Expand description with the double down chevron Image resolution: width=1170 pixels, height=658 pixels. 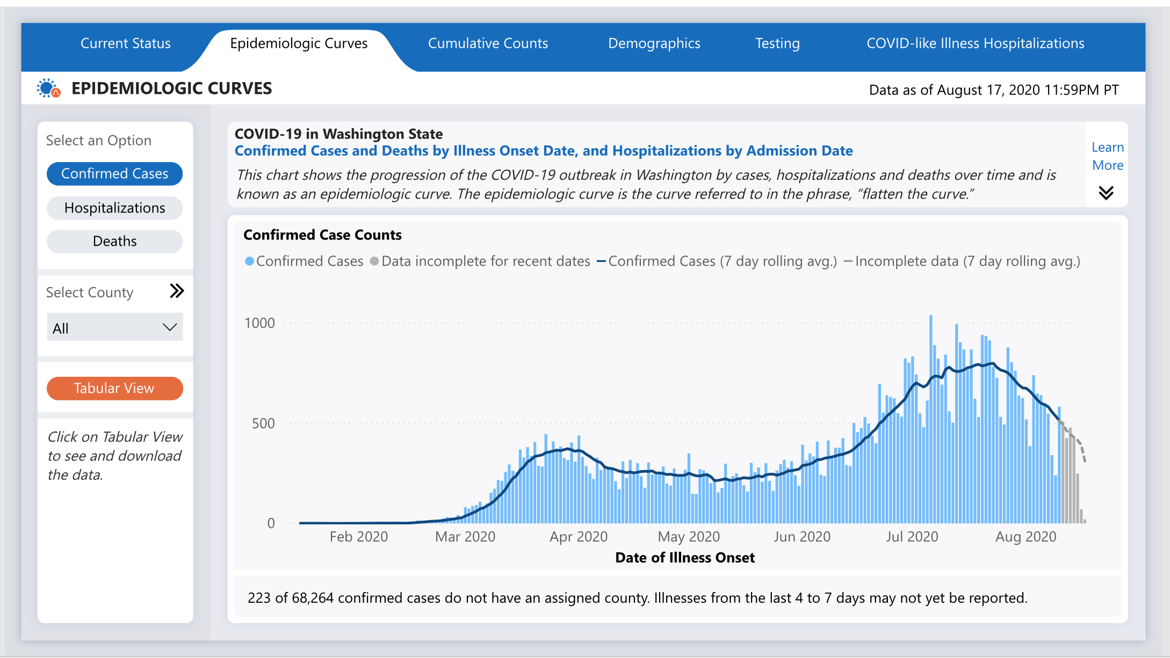(1106, 193)
